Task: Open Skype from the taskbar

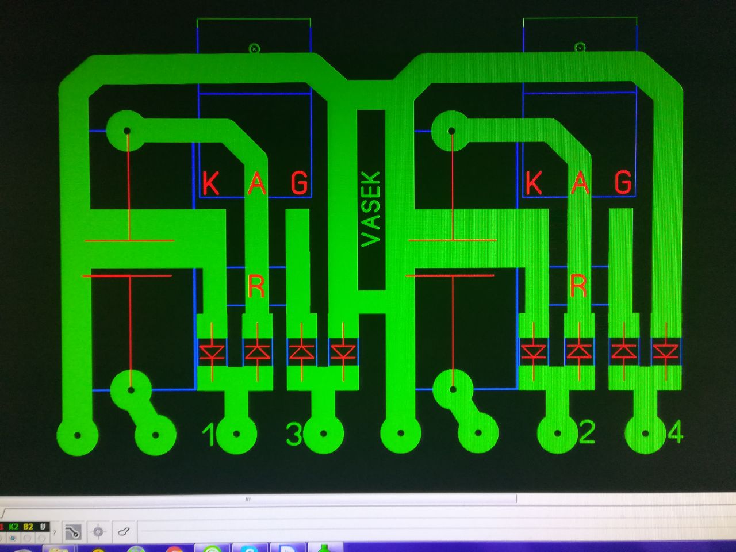Action: pyautogui.click(x=250, y=549)
